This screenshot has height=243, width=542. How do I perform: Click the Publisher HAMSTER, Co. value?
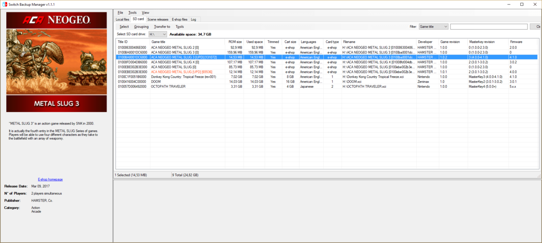coord(42,200)
